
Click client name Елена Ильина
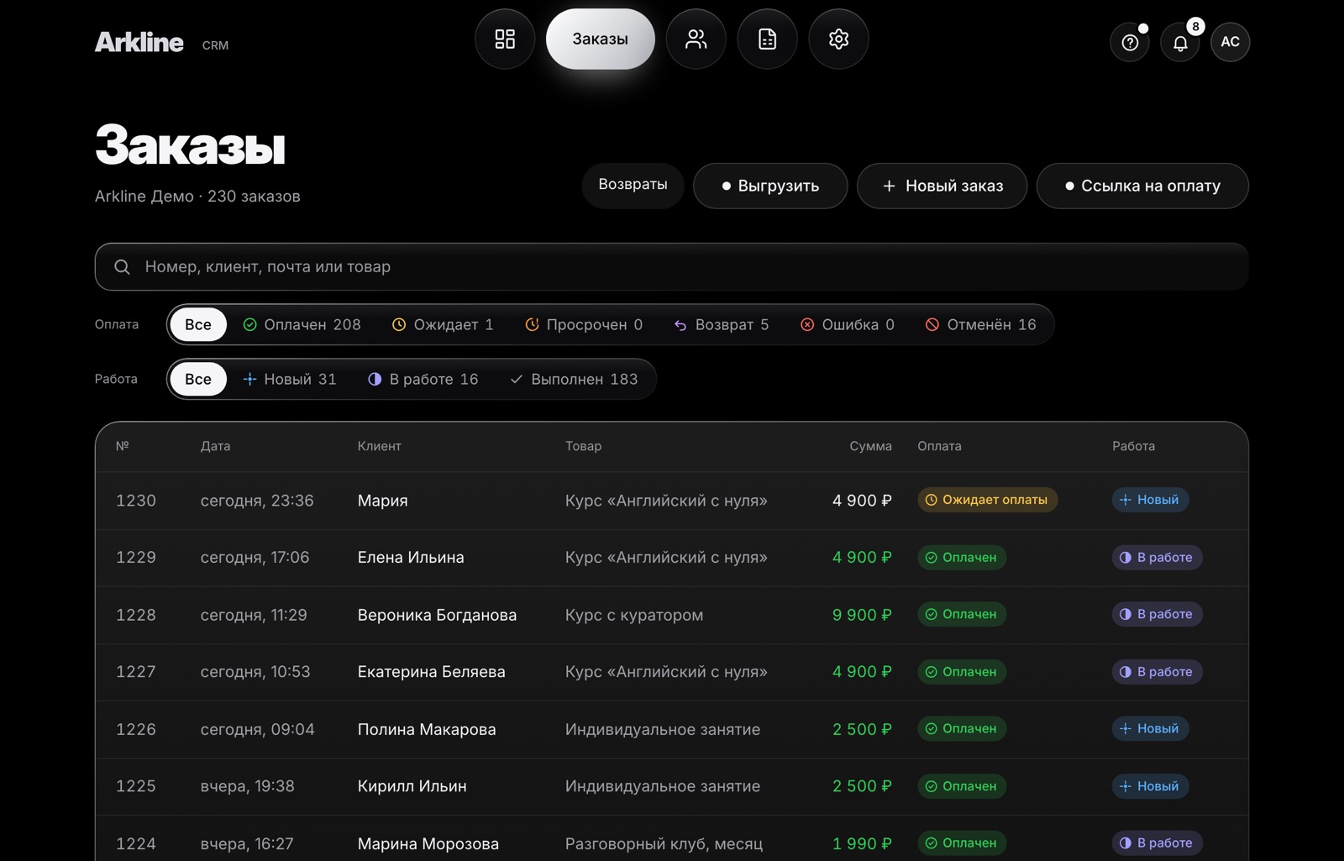coord(411,558)
